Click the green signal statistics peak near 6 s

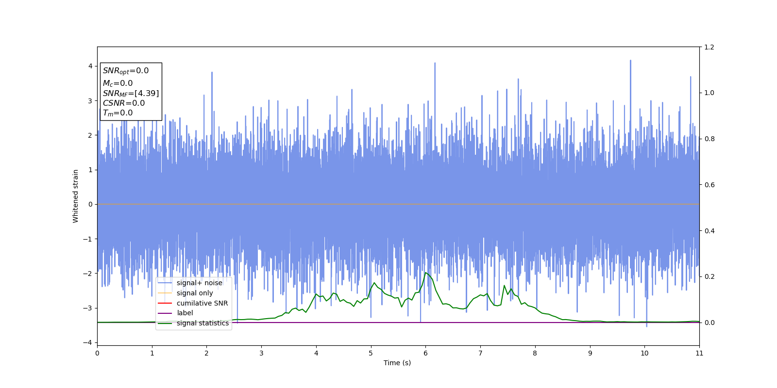[x=426, y=273]
